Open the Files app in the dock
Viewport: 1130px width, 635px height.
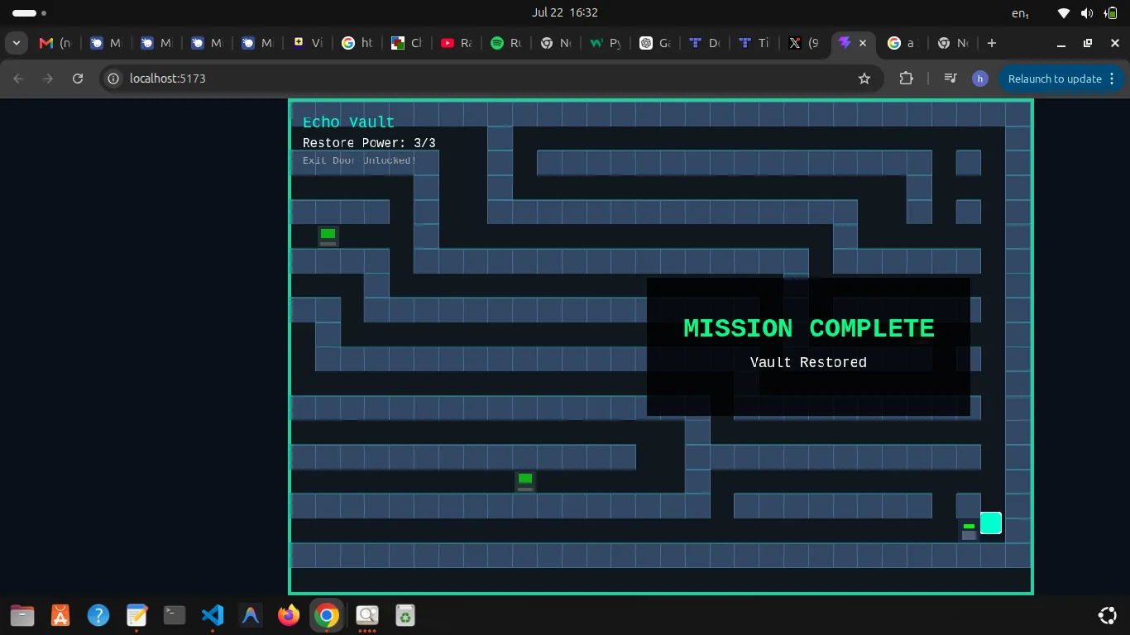coord(22,615)
